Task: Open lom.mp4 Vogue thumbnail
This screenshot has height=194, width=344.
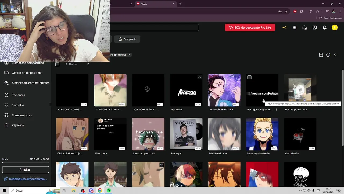Action: (186, 134)
